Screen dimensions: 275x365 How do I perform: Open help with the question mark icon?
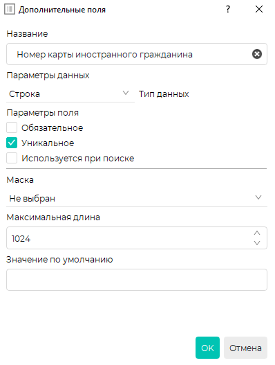228,9
